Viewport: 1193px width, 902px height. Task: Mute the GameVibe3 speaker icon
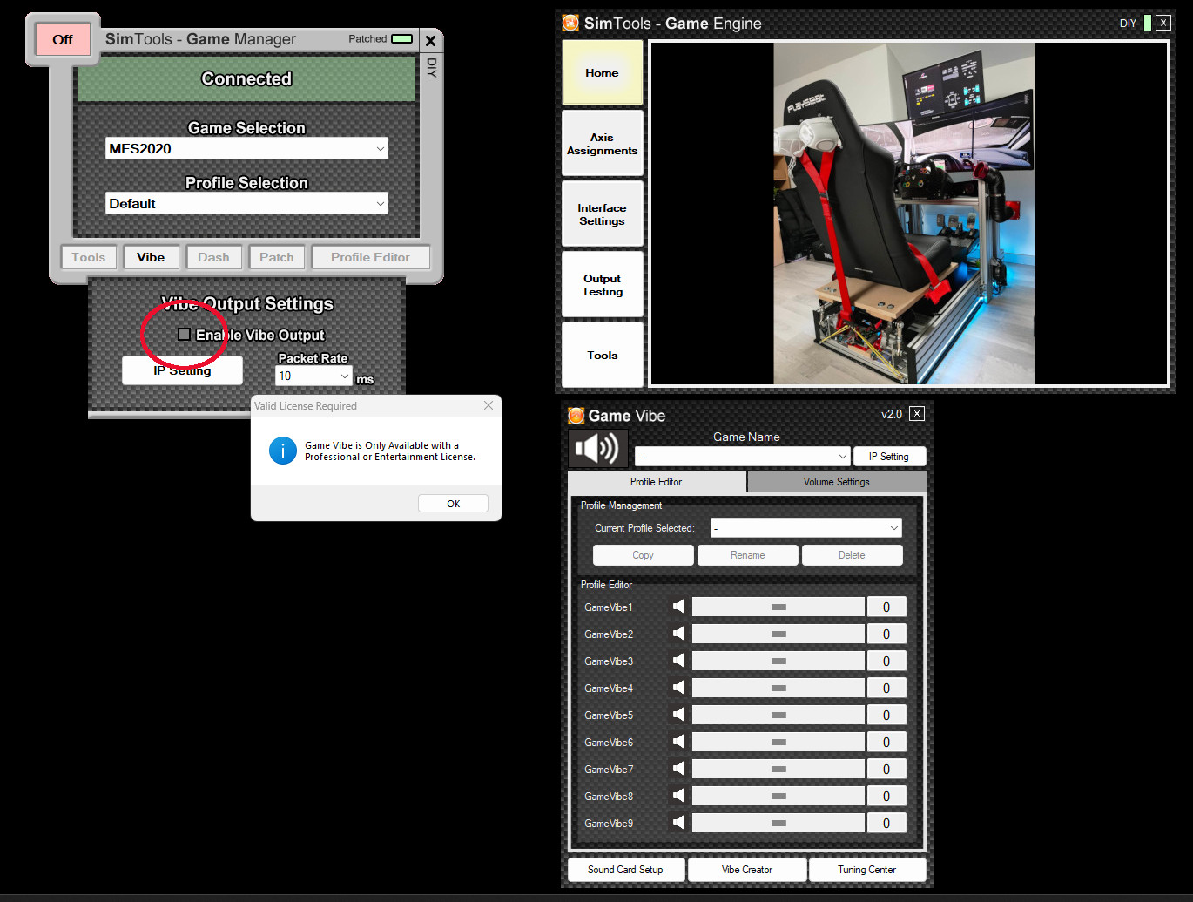[x=678, y=661]
